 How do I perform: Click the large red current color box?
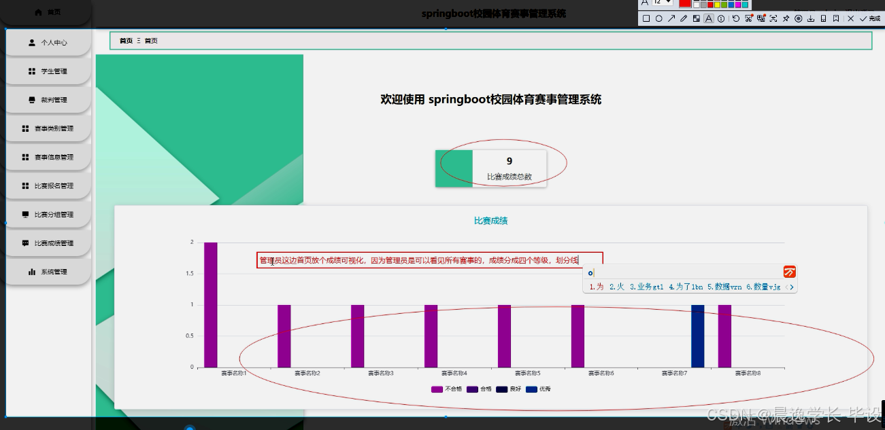click(x=685, y=3)
